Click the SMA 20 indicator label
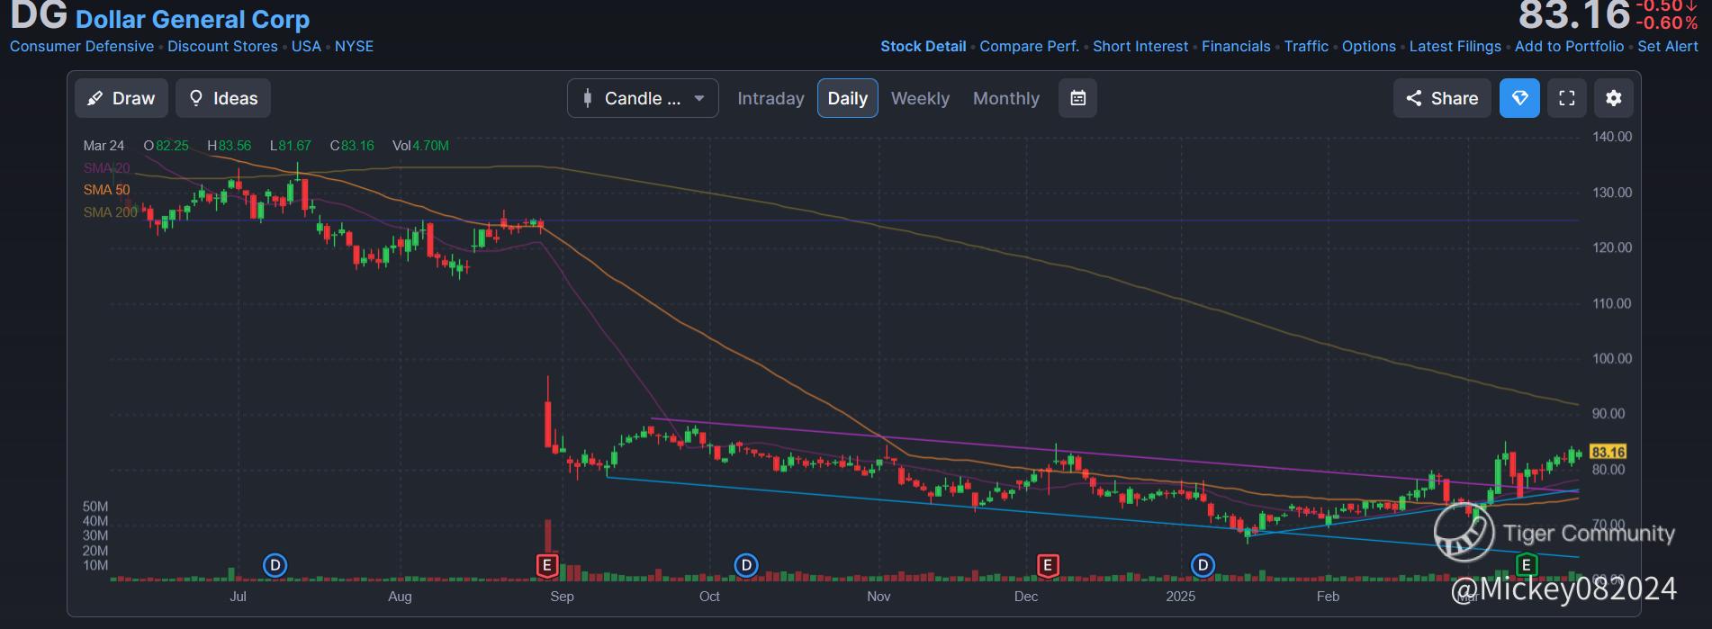1712x629 pixels. click(x=106, y=167)
